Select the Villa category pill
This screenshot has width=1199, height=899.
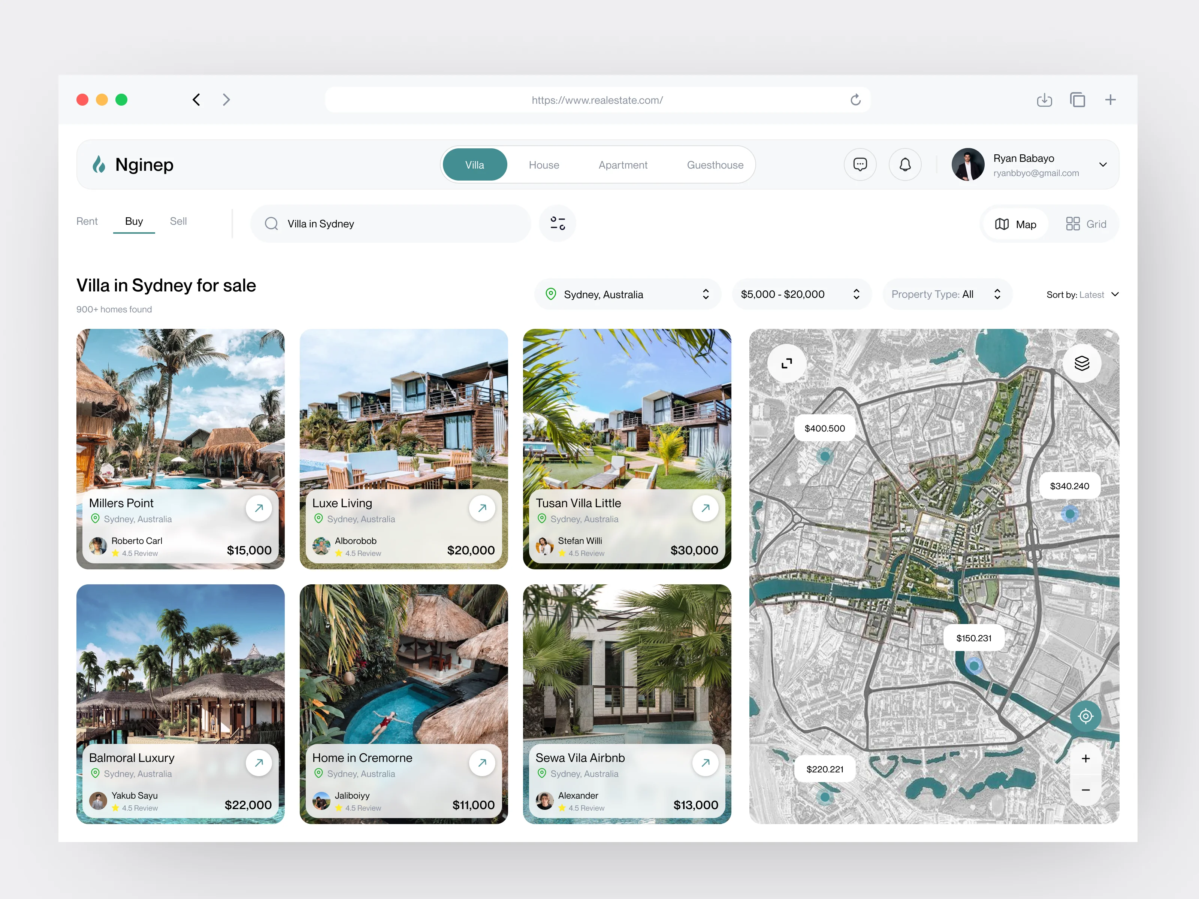pos(474,165)
